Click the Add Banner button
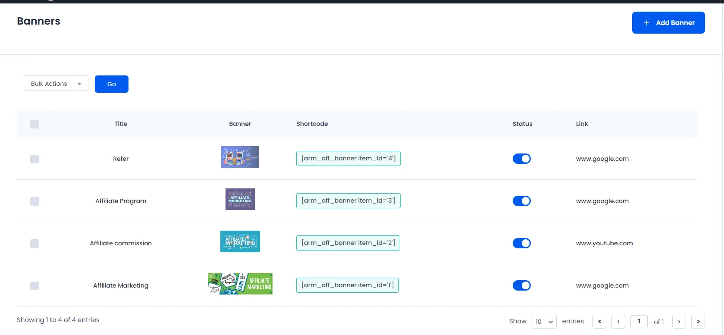This screenshot has height=335, width=724. (668, 22)
